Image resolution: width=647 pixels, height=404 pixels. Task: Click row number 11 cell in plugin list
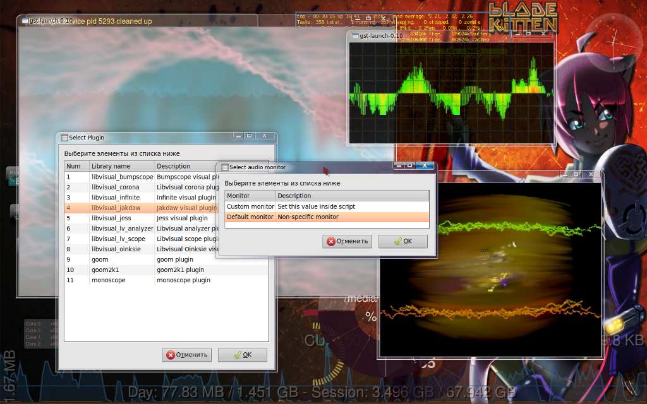76,280
